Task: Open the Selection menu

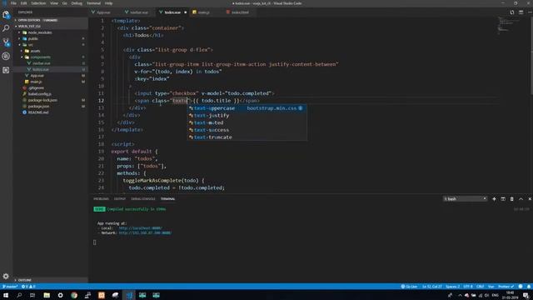Action: 38,3
